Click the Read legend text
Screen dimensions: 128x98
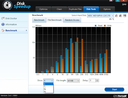click(x=100, y=26)
